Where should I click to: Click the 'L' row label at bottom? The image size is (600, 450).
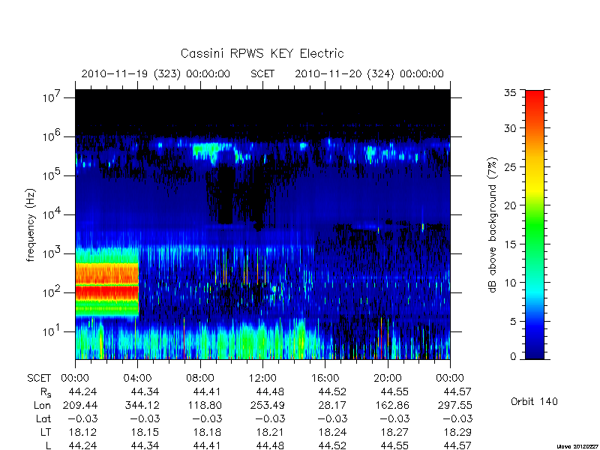pyautogui.click(x=48, y=445)
